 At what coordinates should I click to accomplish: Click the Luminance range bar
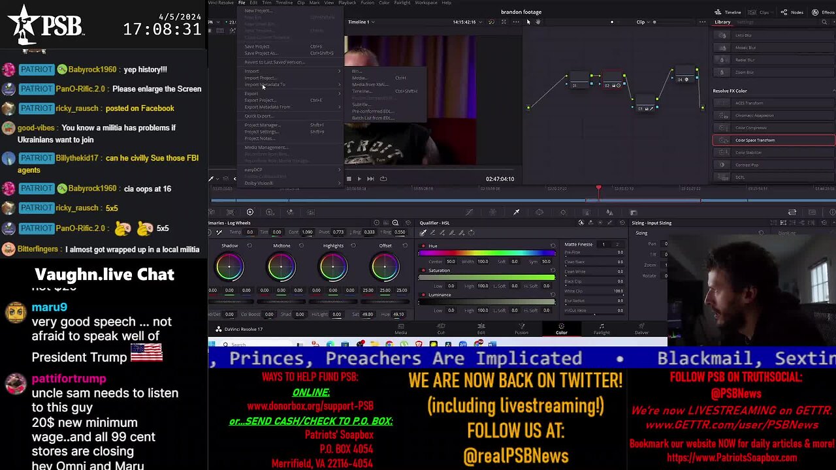pyautogui.click(x=487, y=302)
